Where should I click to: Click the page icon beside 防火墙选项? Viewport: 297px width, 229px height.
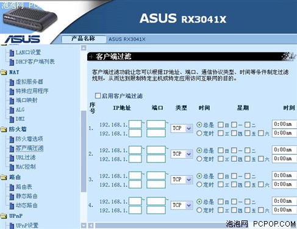click(x=12, y=139)
